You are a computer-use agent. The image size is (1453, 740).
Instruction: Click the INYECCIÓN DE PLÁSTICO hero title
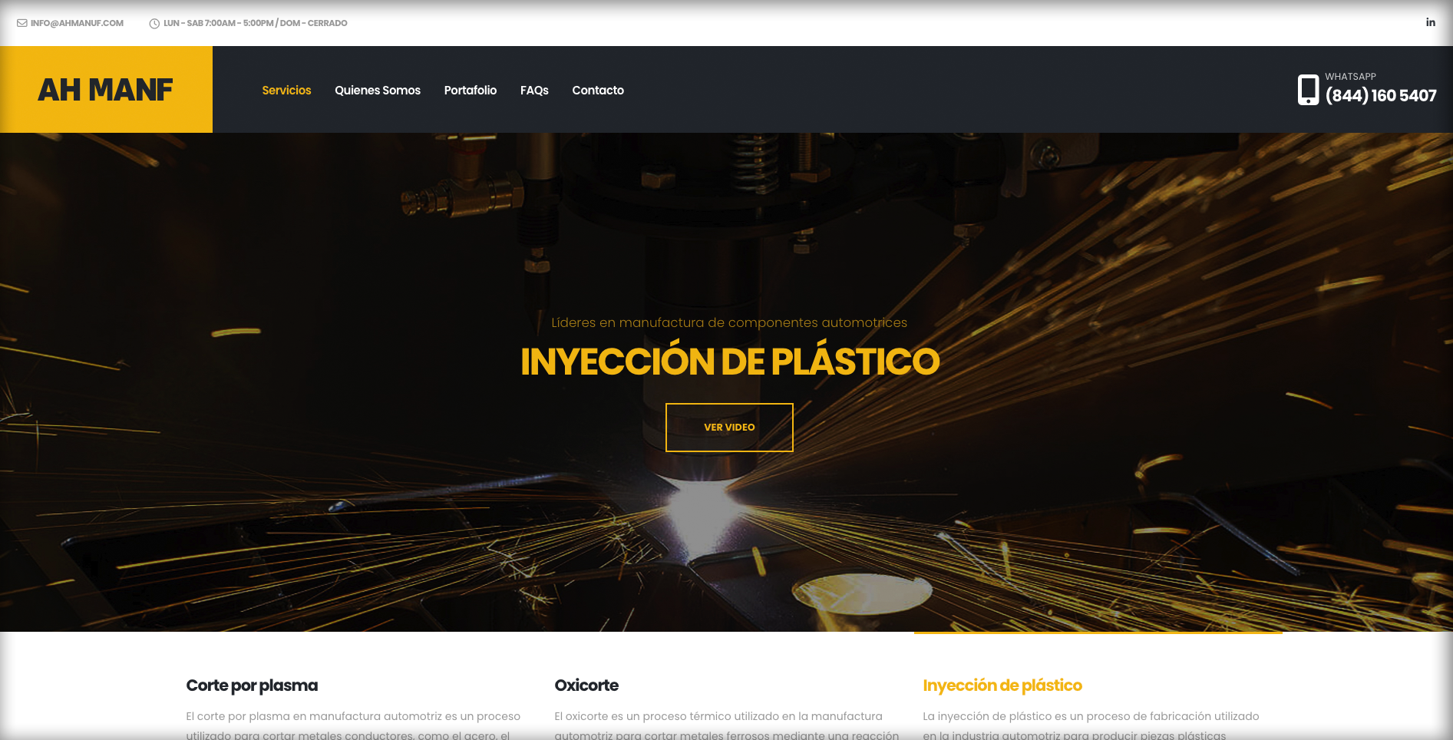(729, 362)
